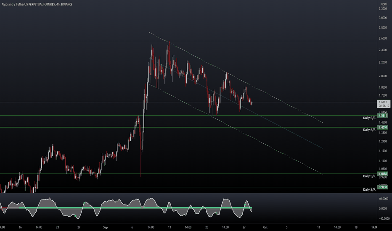Screen dimensions: 392x231
Task: Click the 2.2000 price axis label
Action: 383,63
